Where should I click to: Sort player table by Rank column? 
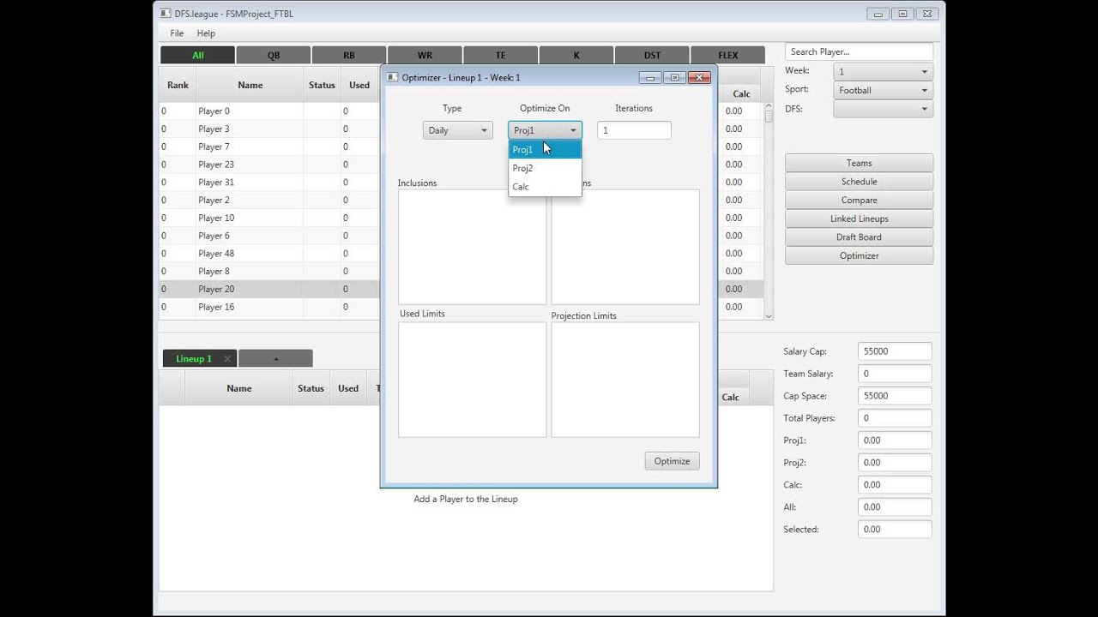(178, 85)
